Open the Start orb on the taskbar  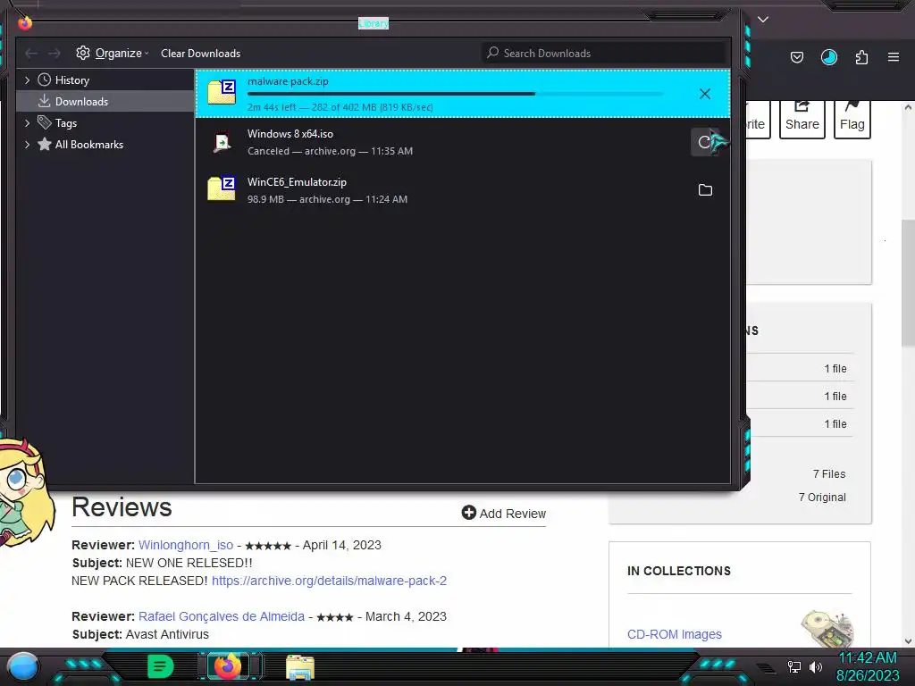tap(23, 666)
